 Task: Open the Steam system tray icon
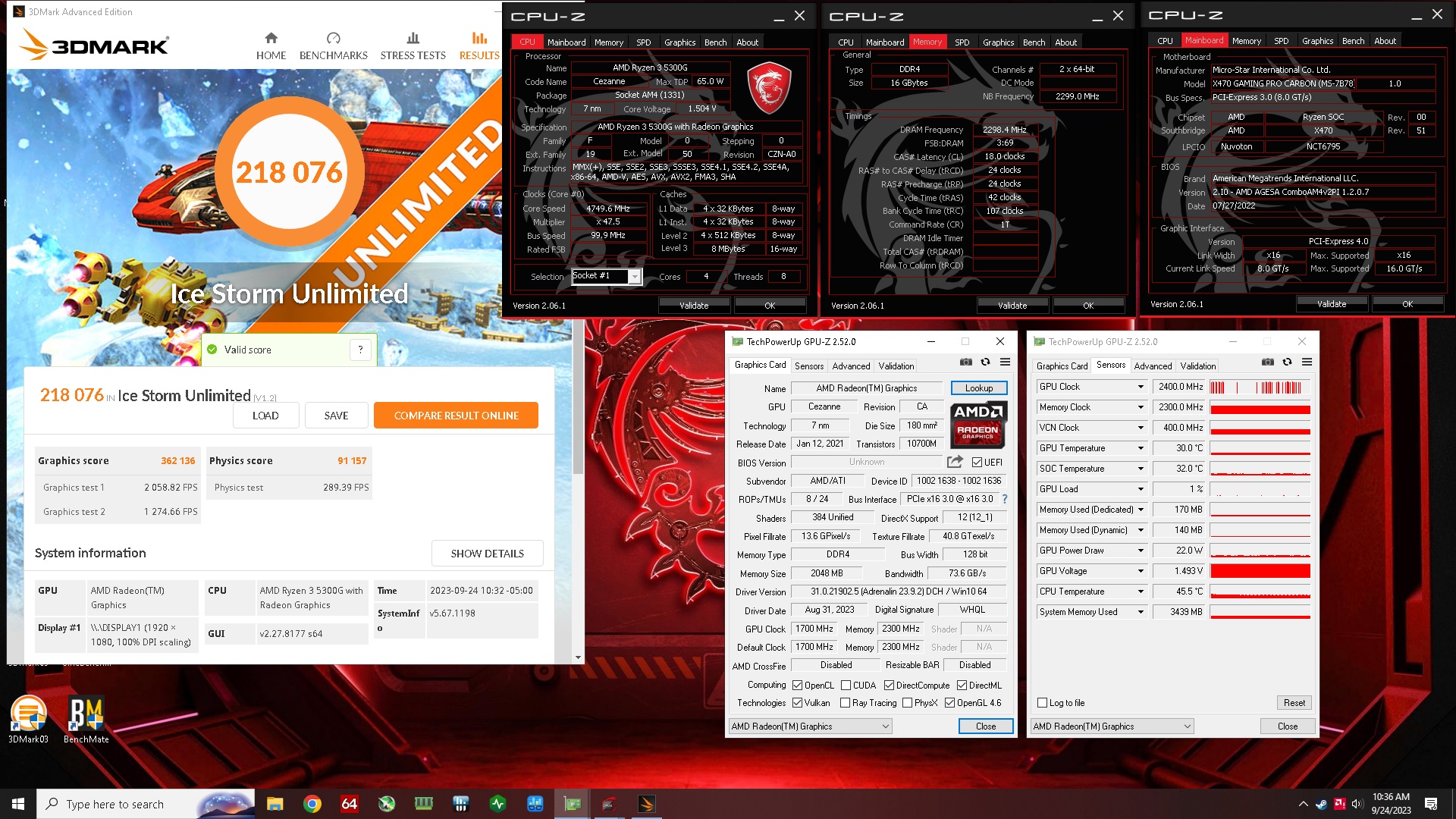coord(1322,804)
